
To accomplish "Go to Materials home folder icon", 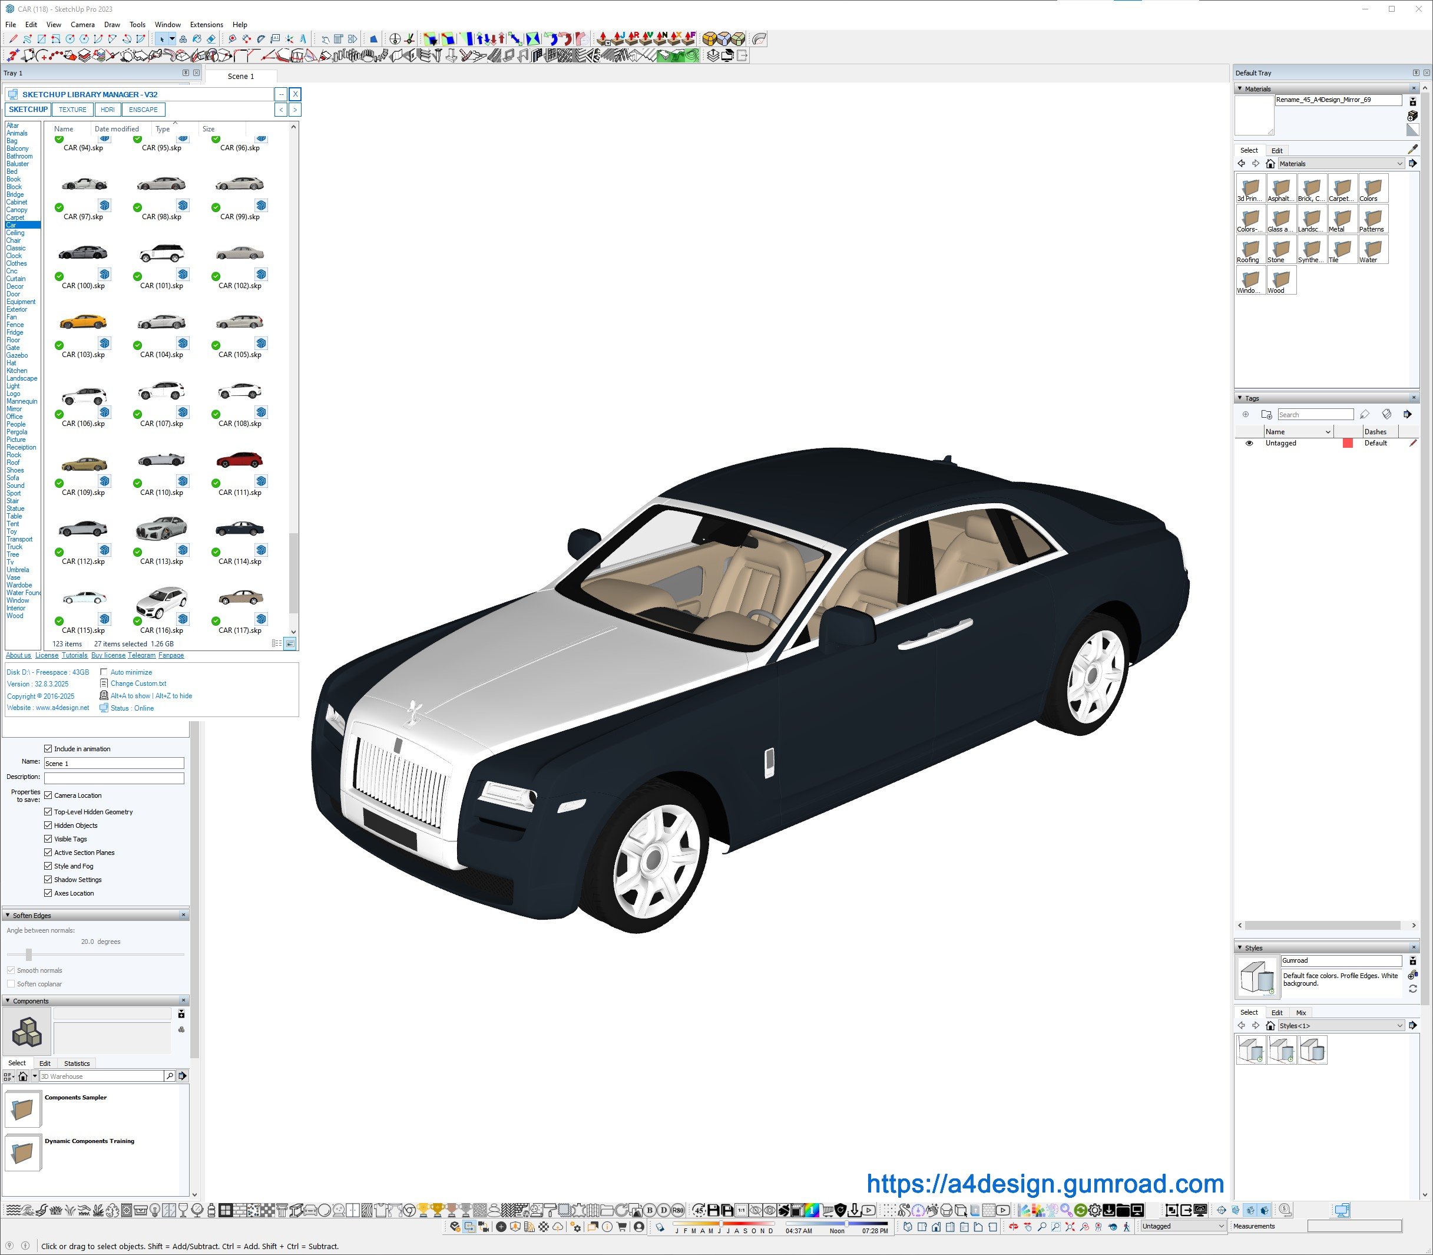I will tap(1270, 164).
